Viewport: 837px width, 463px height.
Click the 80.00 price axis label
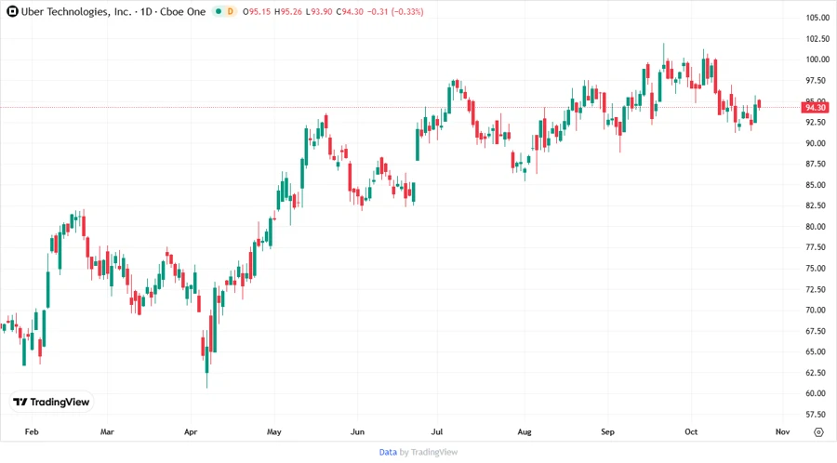click(817, 227)
